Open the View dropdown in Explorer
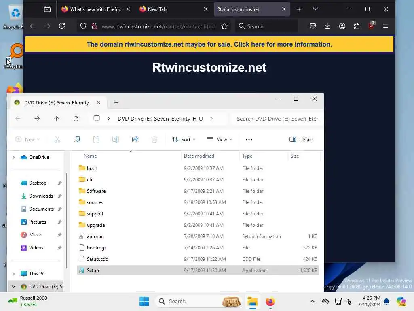 220,140
